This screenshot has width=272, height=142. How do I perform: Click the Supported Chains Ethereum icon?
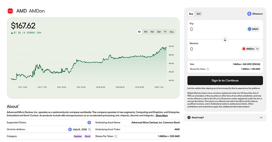click(89, 123)
